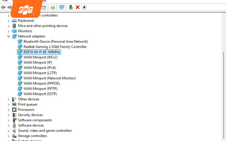Collapse the Network adapters category
This screenshot has width=226, height=141.
[x=8, y=36]
